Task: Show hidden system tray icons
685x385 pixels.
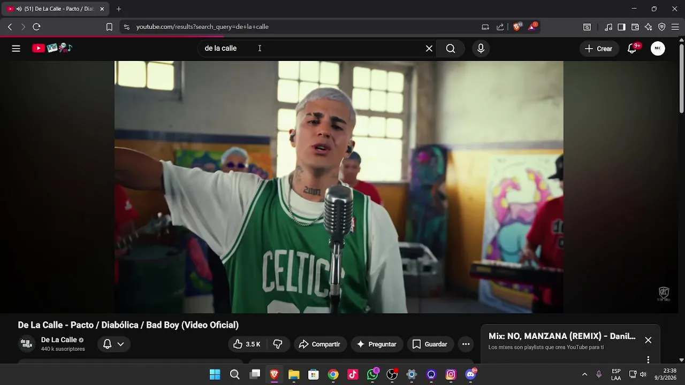Action: pyautogui.click(x=584, y=374)
